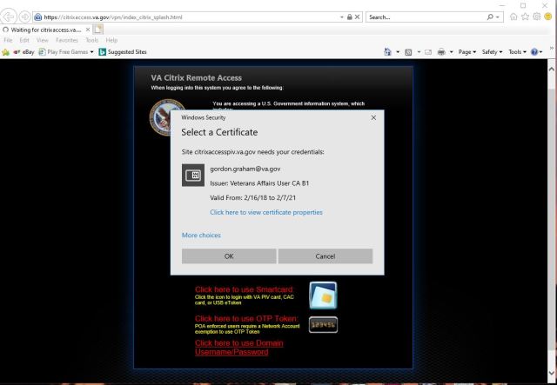557x385 pixels.
Task: Close the Windows Security dialog
Action: click(373, 116)
